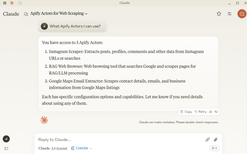The image size is (247, 154).
Task: Click the plug connector icon in reply box
Action: [x=207, y=139]
